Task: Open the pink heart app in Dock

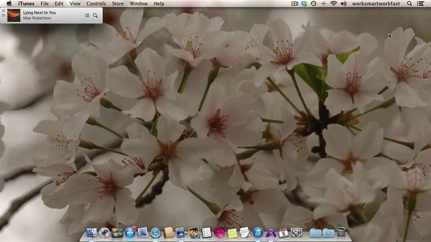Action: (220, 233)
